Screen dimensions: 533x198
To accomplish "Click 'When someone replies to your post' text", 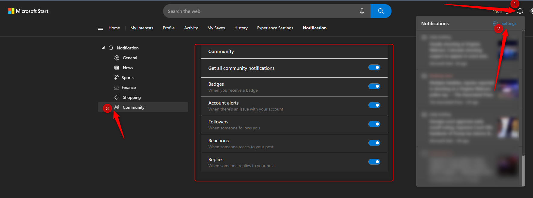I will pos(241,166).
